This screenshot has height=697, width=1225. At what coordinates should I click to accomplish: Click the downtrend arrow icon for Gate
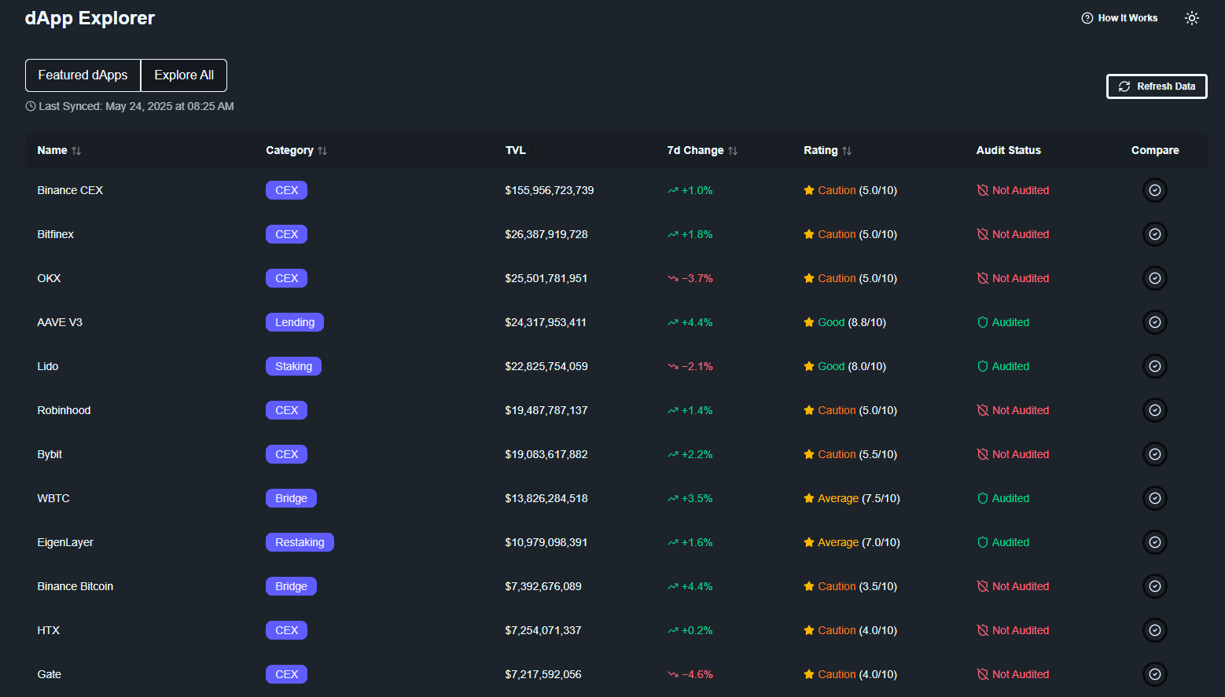click(x=673, y=674)
